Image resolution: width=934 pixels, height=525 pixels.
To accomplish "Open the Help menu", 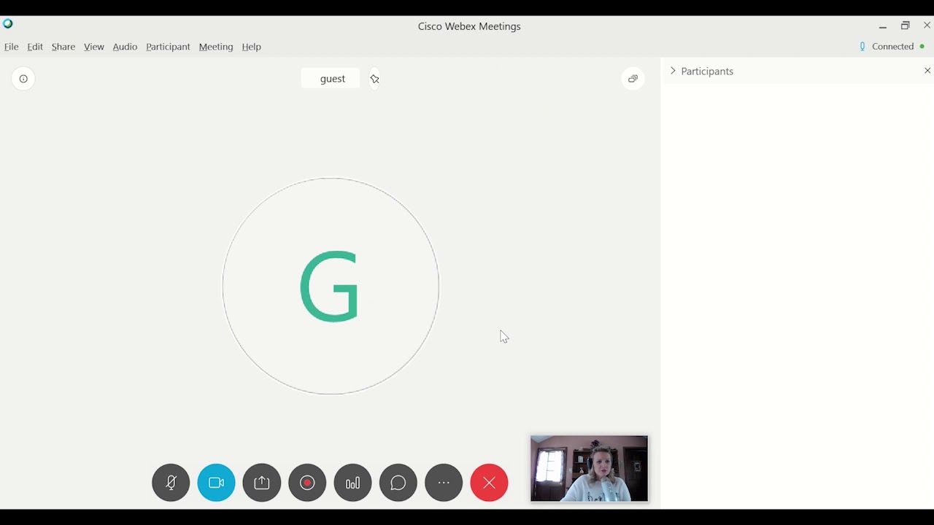I will pyautogui.click(x=251, y=47).
